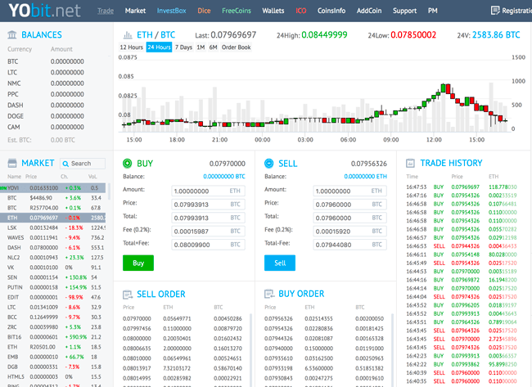The width and height of the screenshot is (532, 387).
Task: Click buy order price 0.07940000
Action: pos(278,349)
